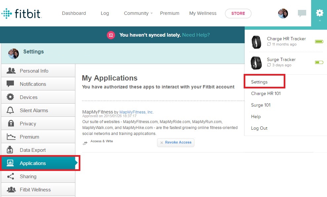Choose Help in the gear dropdown
The image size is (327, 197).
pos(256,116)
